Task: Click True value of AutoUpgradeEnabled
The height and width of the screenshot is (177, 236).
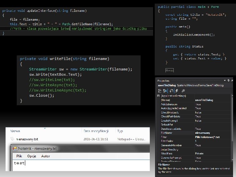Action: pos(198,108)
